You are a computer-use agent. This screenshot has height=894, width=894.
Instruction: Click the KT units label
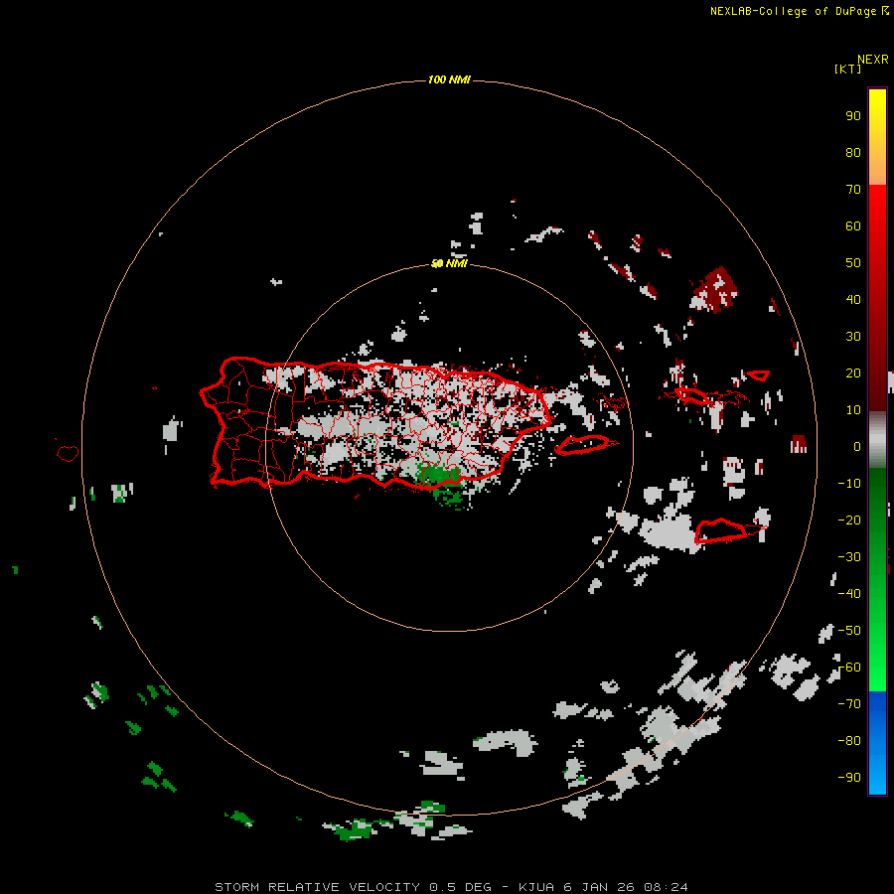[848, 69]
